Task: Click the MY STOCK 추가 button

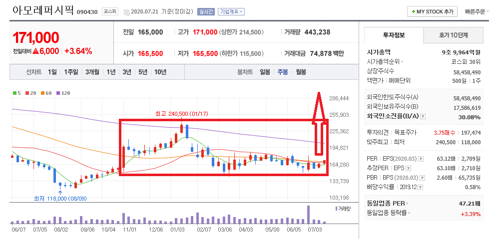Action: [433, 11]
